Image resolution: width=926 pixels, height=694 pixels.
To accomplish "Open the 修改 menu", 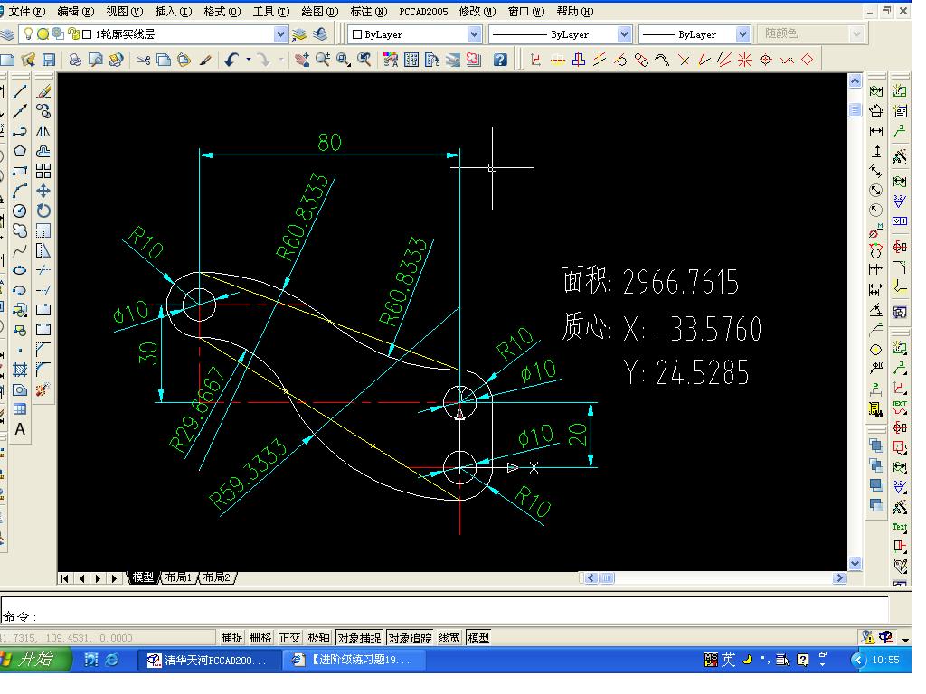I will click(x=477, y=11).
